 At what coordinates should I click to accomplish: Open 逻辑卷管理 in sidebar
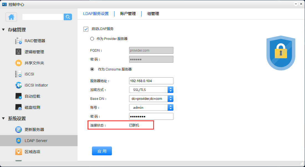[x=34, y=52]
